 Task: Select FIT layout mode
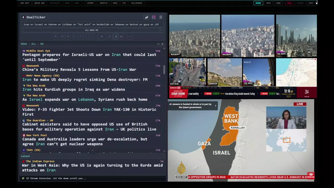click(124, 3)
